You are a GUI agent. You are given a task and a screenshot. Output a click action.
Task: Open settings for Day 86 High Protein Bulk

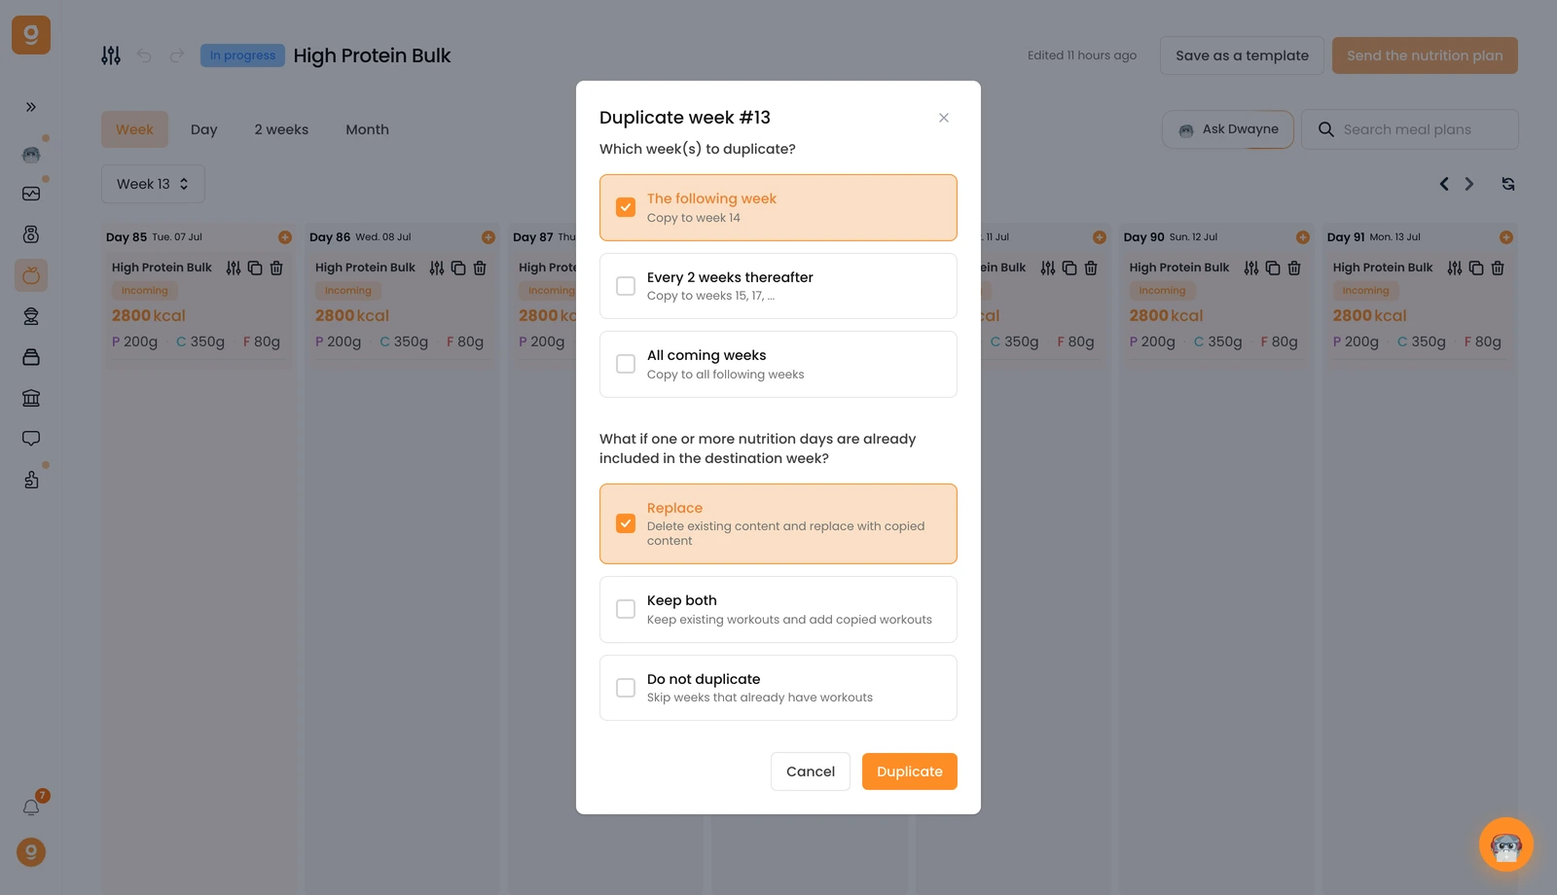437,268
